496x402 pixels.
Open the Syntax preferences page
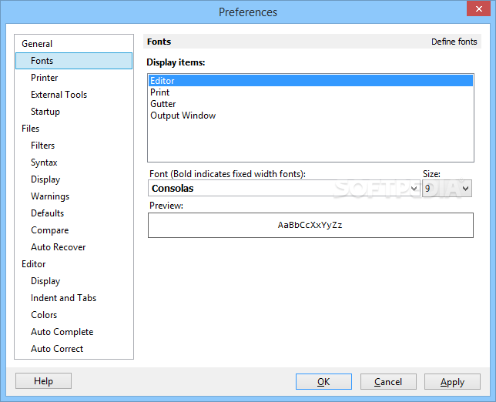pos(44,162)
